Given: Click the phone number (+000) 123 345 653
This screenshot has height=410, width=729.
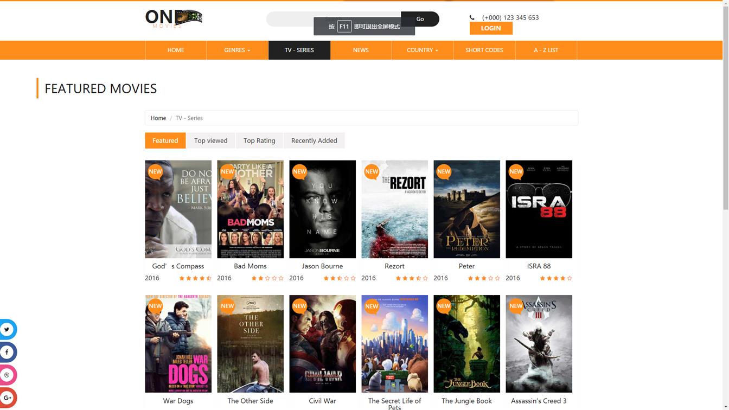Looking at the screenshot, I should click(x=510, y=18).
